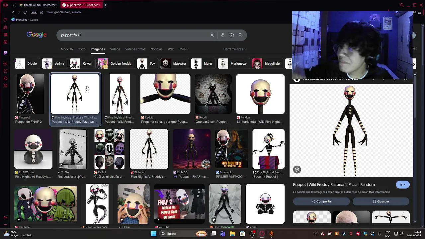Open Plantillas - Canva bookmark
Viewport: 425px width, 239px height.
(25, 20)
